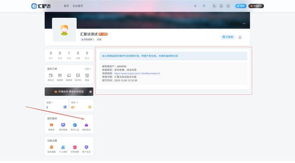
Task: Open the header shopping cart icon
Action: [228, 6]
